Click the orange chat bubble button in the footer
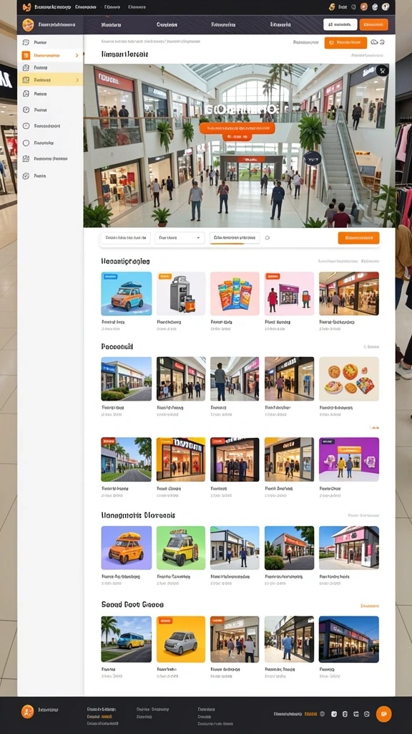This screenshot has width=412, height=734. pyautogui.click(x=383, y=714)
